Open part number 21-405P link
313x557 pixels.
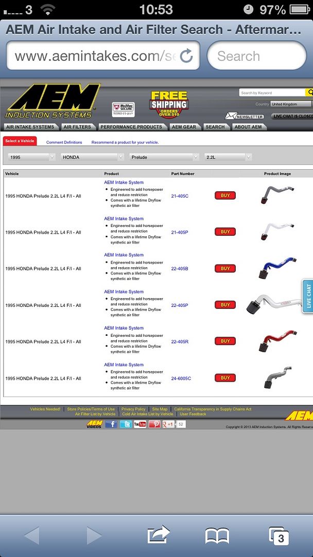[x=180, y=232]
